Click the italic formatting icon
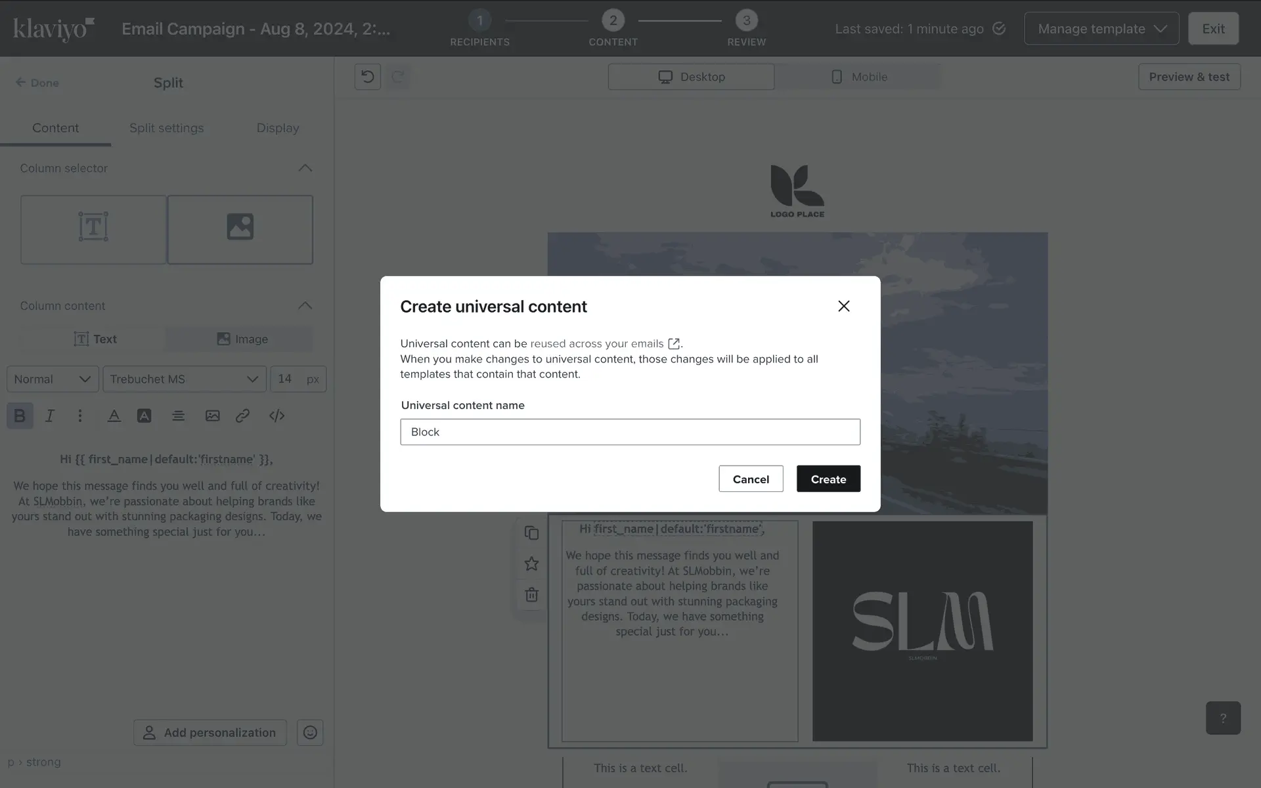Viewport: 1261px width, 788px height. click(x=49, y=416)
